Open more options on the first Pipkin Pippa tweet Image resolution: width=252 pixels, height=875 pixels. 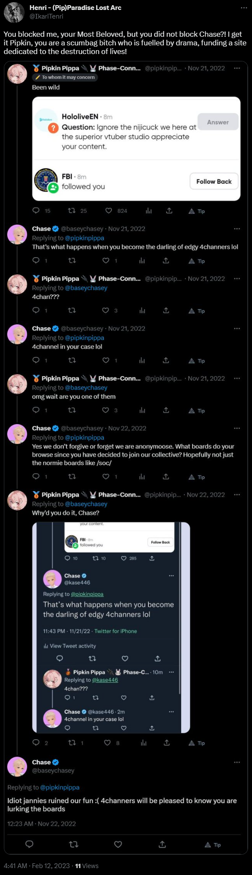pos(237,68)
